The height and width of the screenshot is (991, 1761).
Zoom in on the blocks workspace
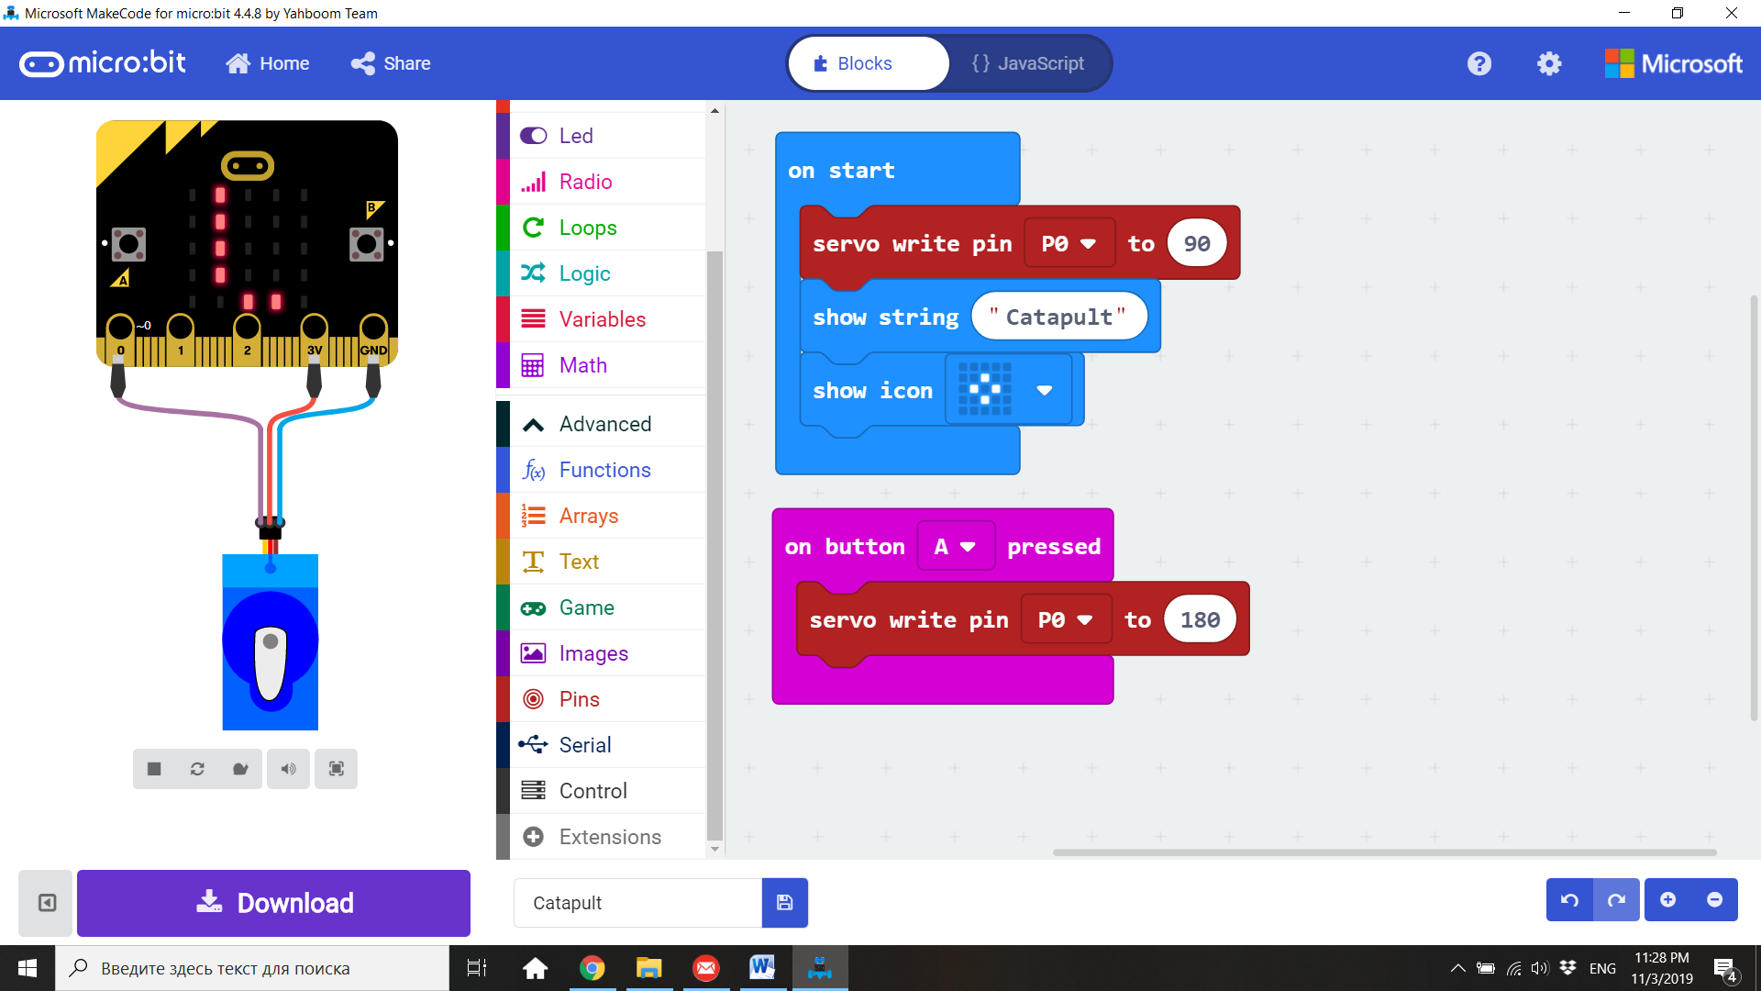(x=1668, y=900)
